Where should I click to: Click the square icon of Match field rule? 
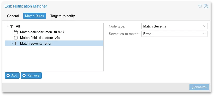point(16,38)
